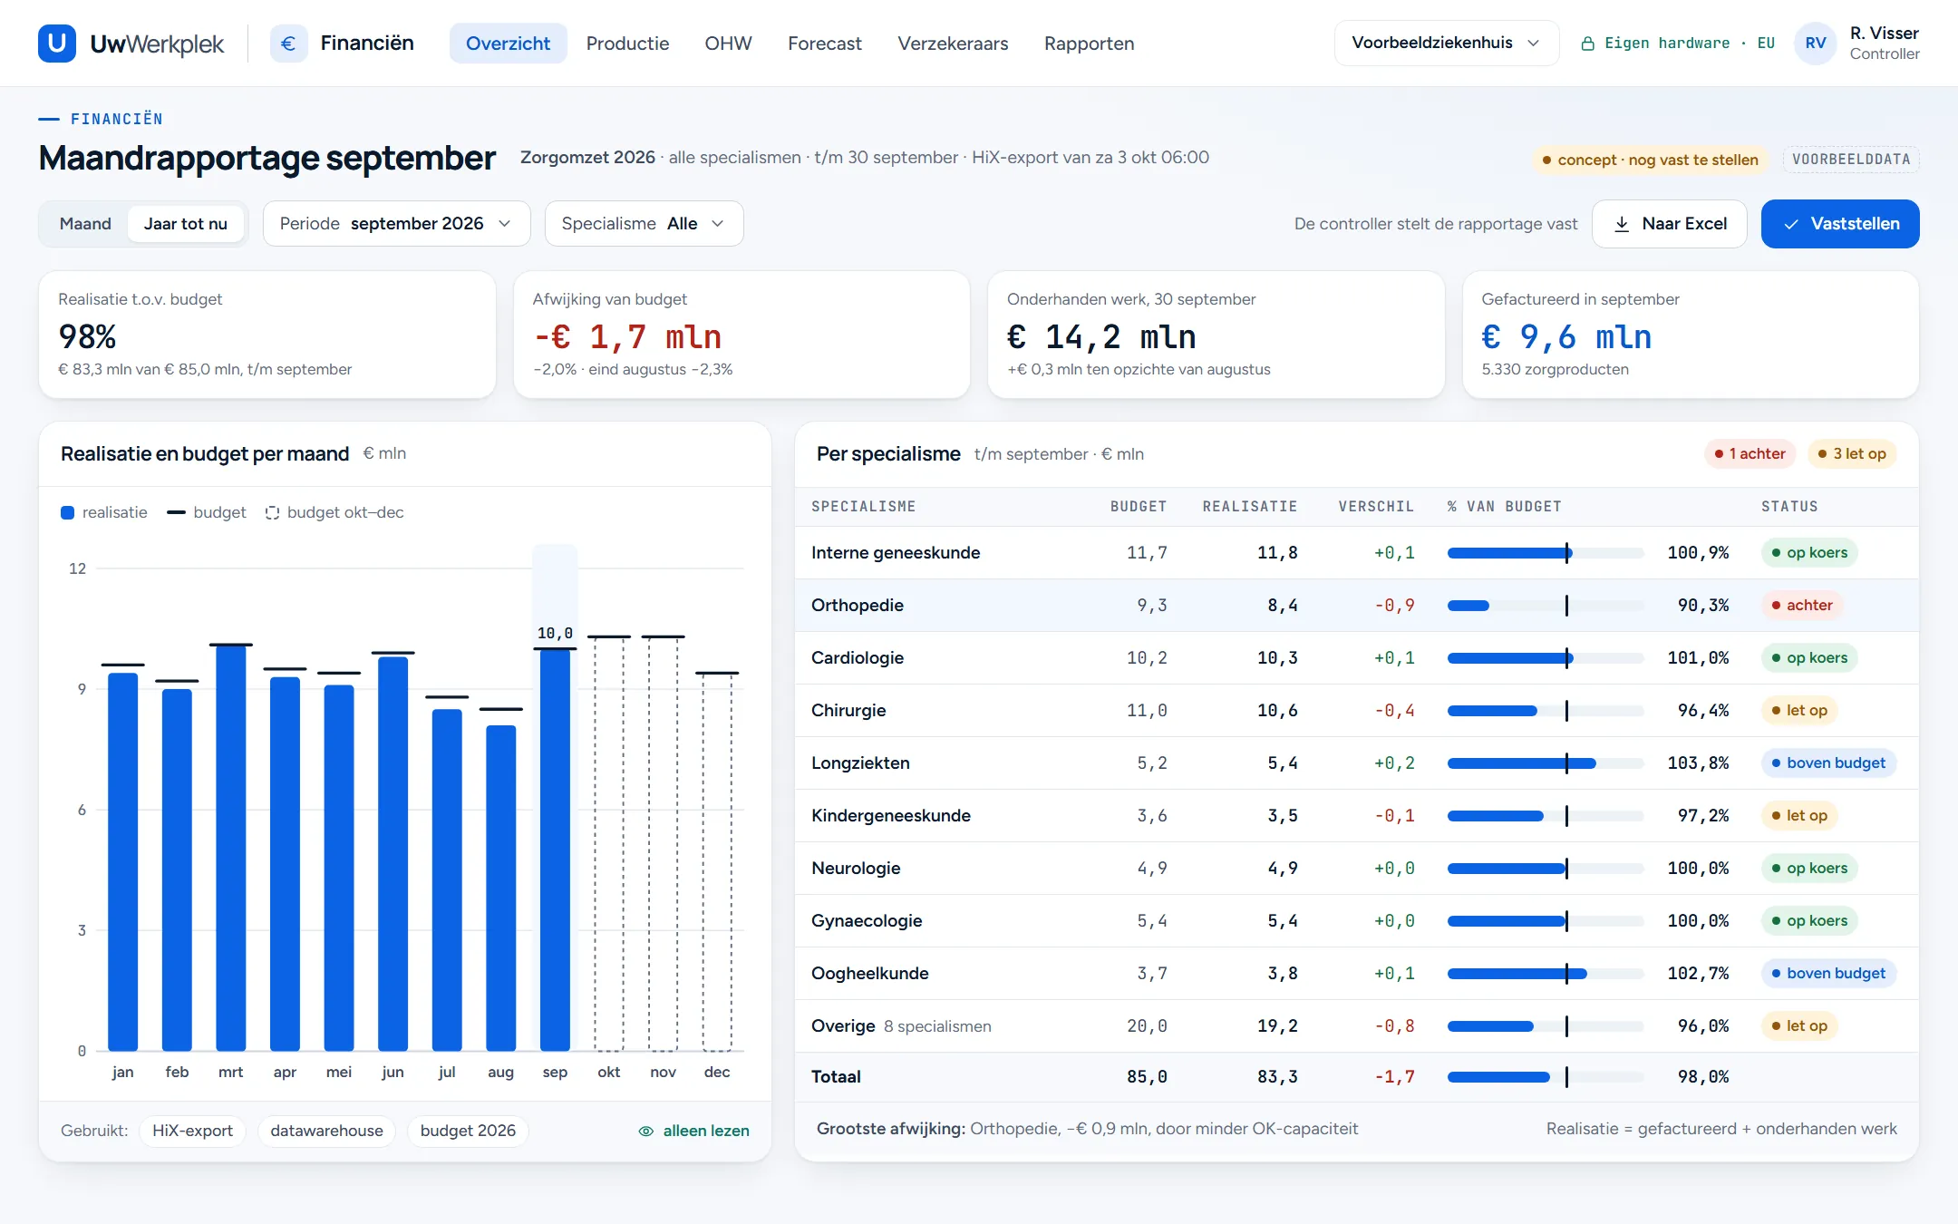The image size is (1958, 1224).
Task: Click the Longziekten percent-of-budget bar
Action: 1545,763
